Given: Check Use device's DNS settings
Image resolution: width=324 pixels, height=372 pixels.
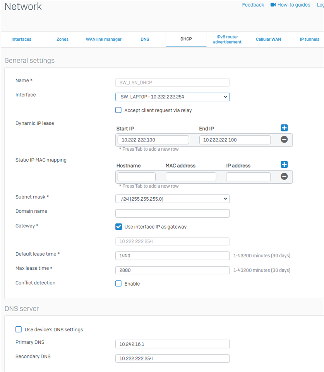Looking at the screenshot, I should pos(19,329).
